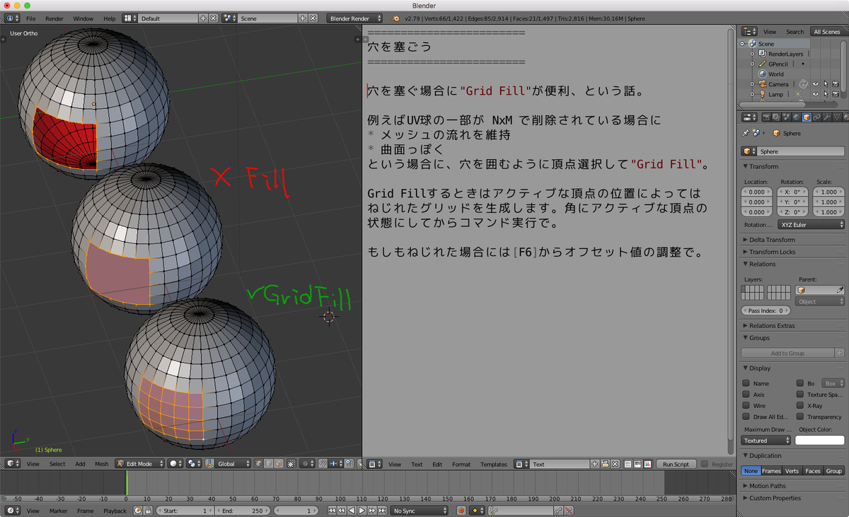
Task: Open text file with folder icon
Action: click(x=605, y=464)
